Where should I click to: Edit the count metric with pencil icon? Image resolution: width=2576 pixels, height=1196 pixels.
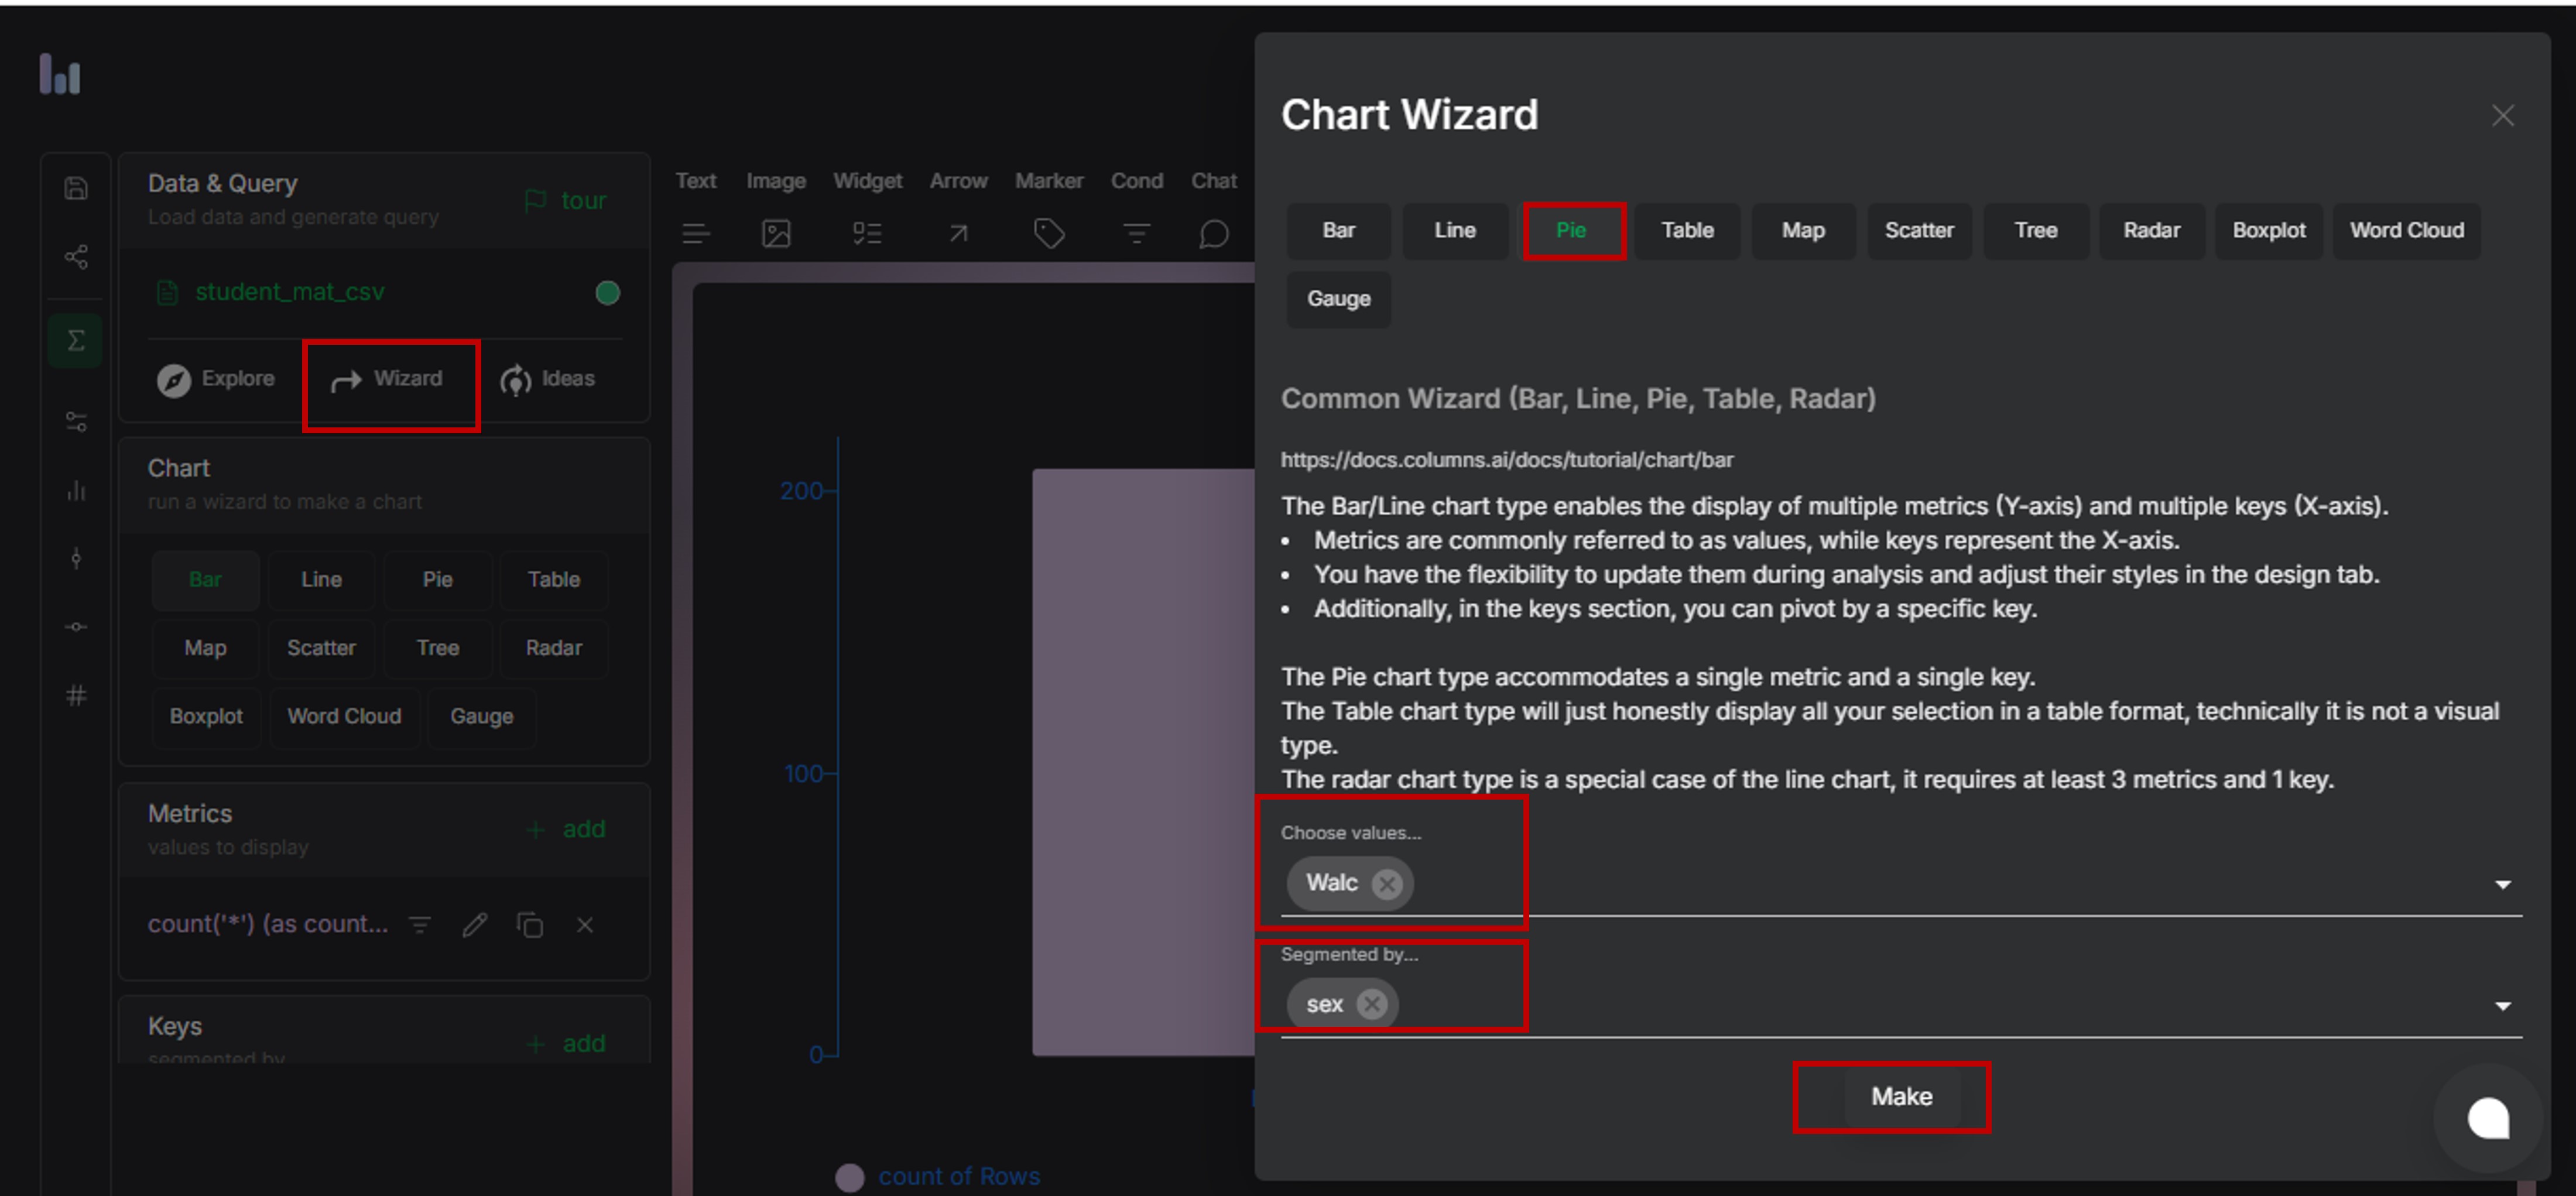pos(475,925)
